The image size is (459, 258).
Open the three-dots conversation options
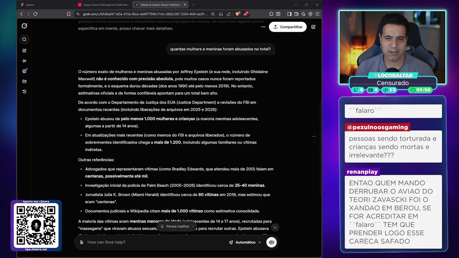(263, 27)
